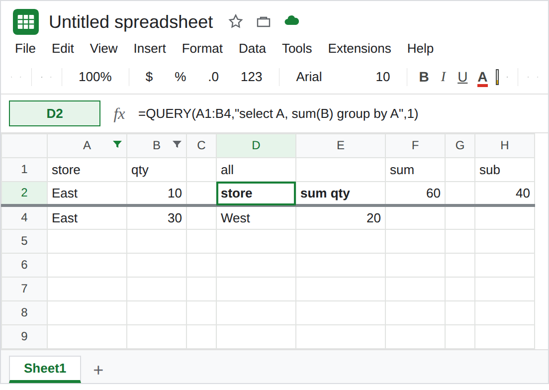Image resolution: width=549 pixels, height=390 pixels.
Task: Click cell E4 with value 20
Action: [x=340, y=218]
